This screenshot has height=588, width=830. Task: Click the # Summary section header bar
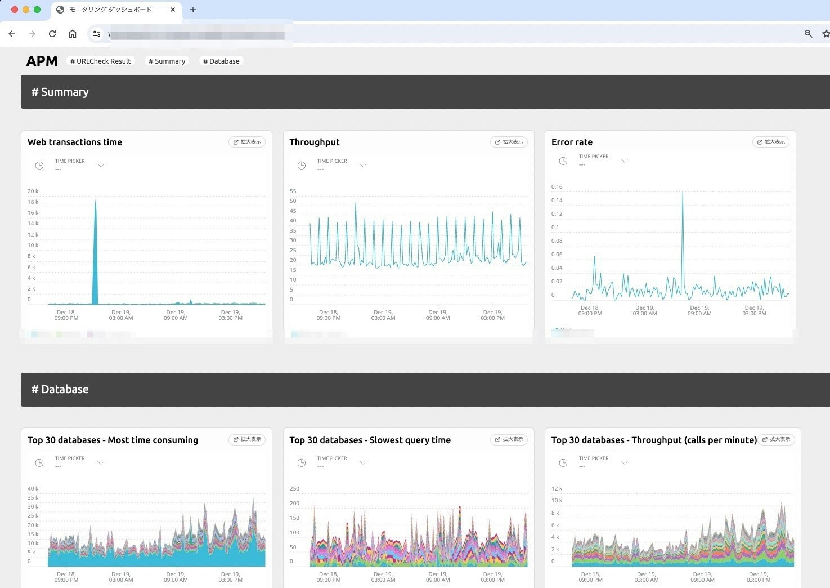coord(425,92)
